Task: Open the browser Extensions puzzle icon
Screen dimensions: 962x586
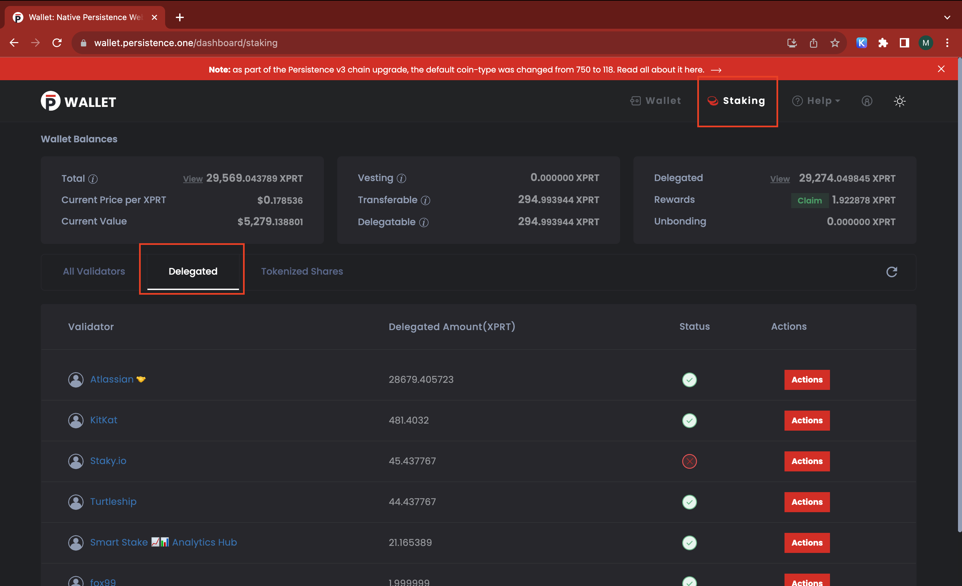Action: [x=883, y=43]
